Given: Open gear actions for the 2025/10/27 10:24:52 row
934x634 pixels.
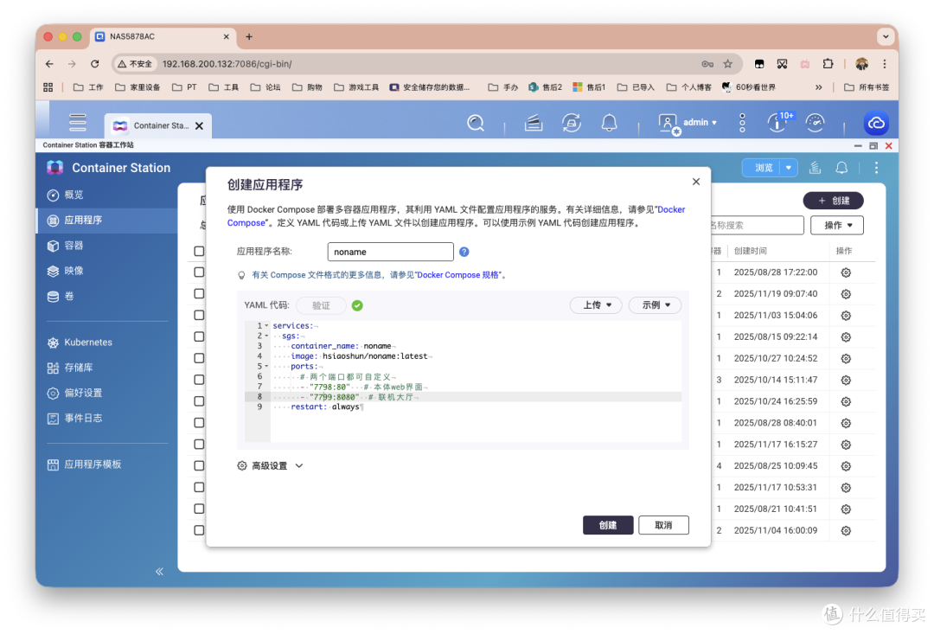Looking at the screenshot, I should 846,358.
